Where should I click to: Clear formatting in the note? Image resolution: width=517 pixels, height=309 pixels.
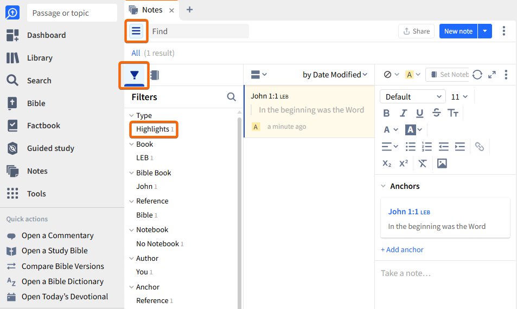coord(423,163)
